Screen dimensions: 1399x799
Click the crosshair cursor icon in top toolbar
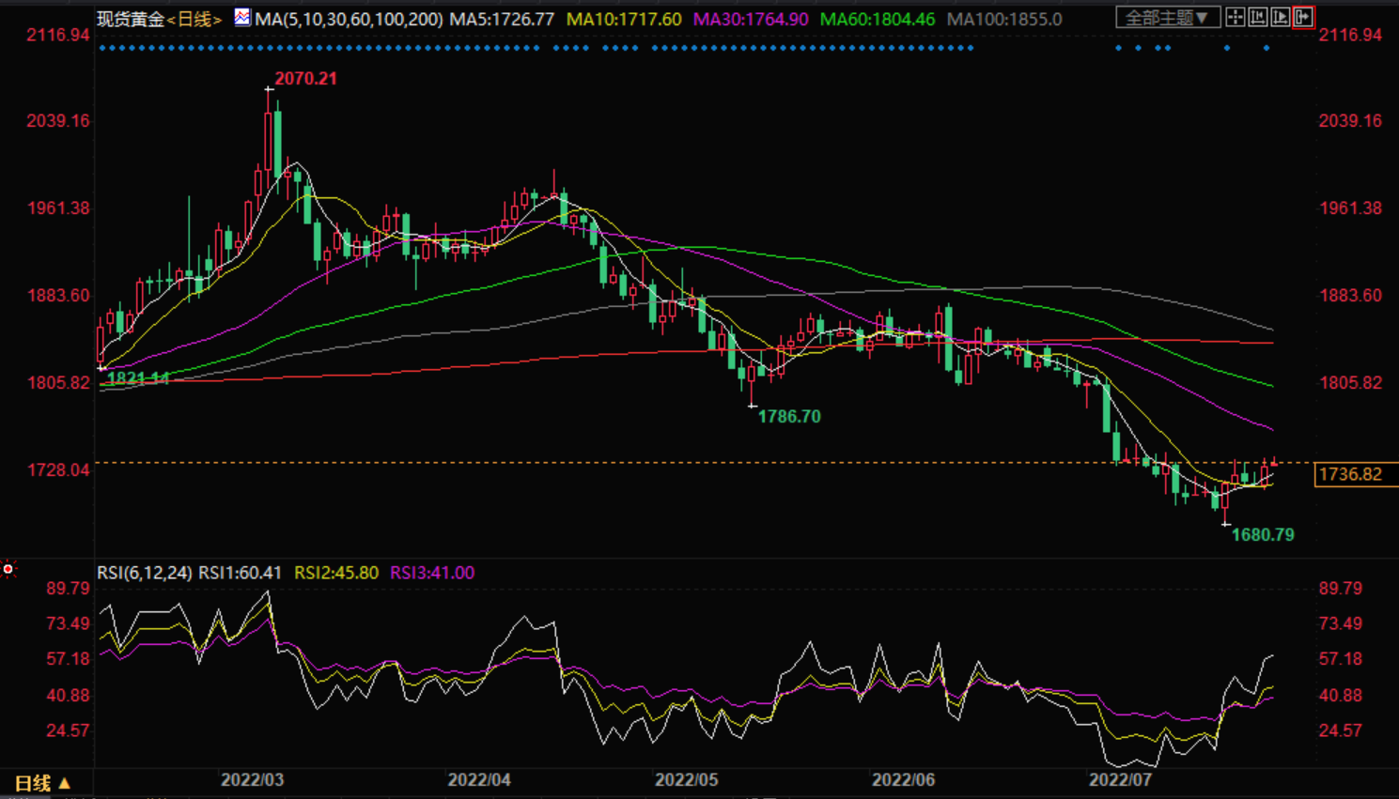coord(1235,17)
